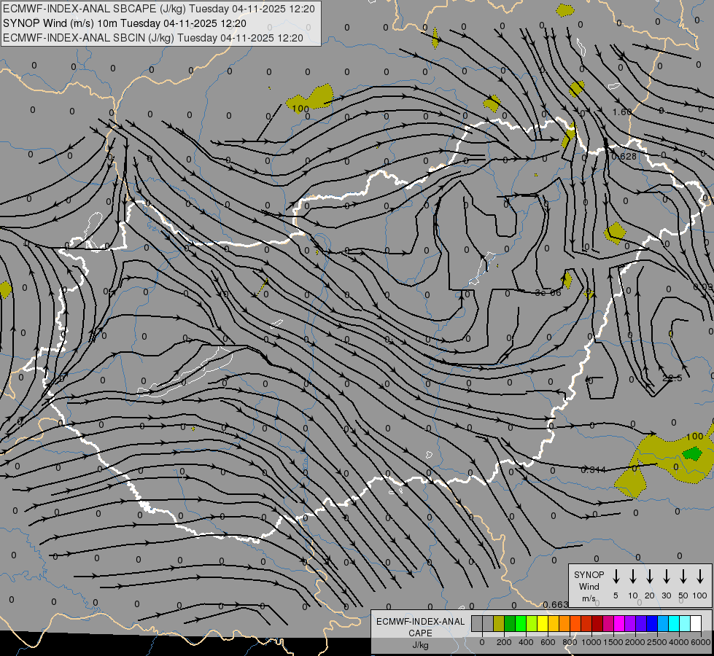Click the 'SYNOP' wind legend title

[x=589, y=574]
